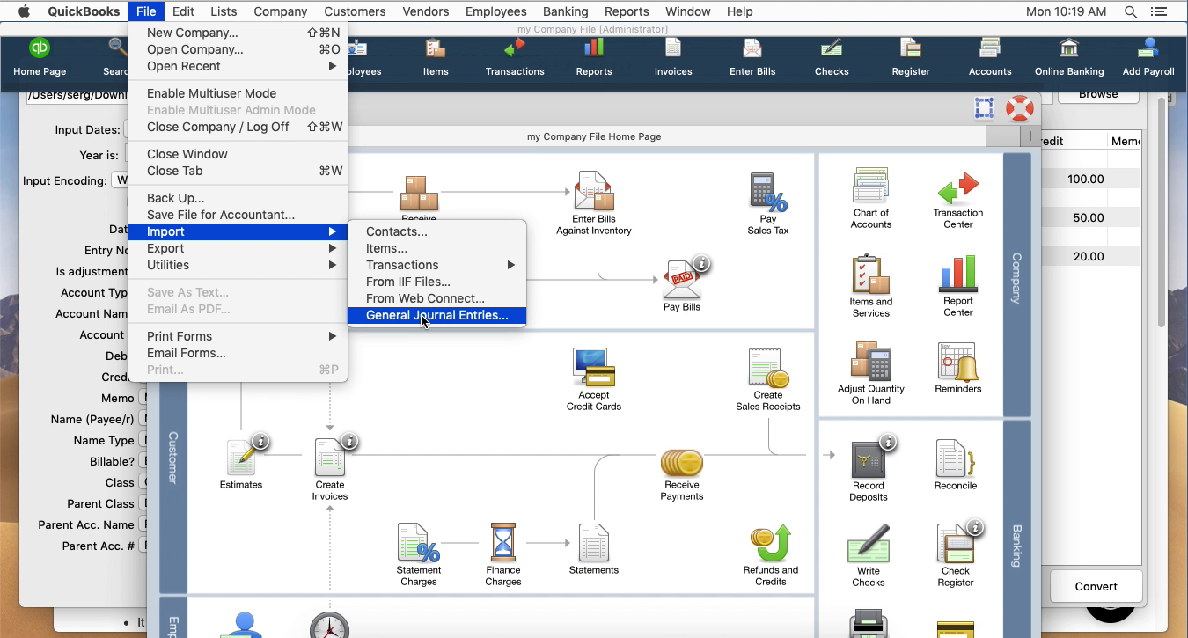Viewport: 1188px width, 638px height.
Task: Open the Pay Bills icon
Action: click(x=682, y=280)
